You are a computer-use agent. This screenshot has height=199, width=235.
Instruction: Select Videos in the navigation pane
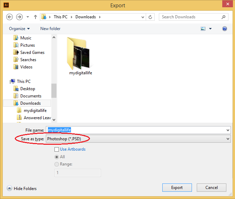(26, 67)
